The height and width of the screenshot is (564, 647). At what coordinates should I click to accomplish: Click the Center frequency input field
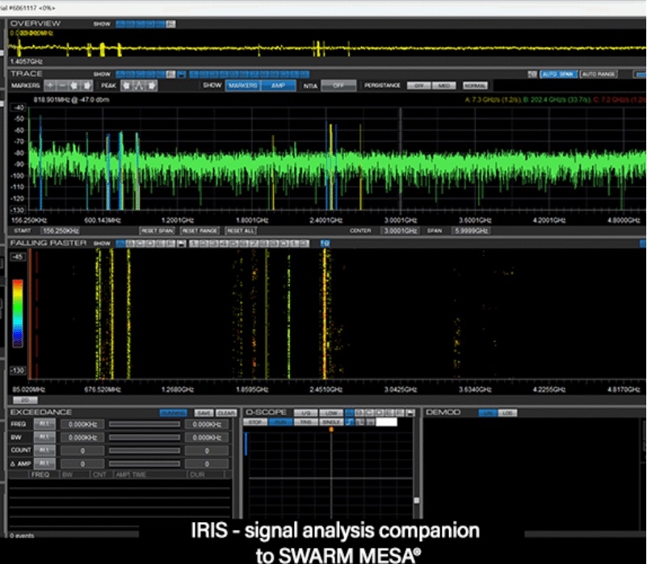401,230
